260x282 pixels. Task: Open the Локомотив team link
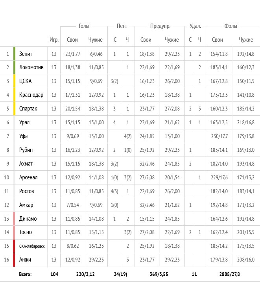point(31,67)
